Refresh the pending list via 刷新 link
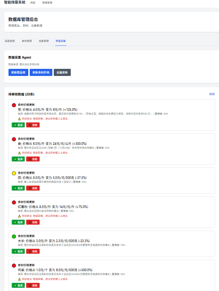 pos(212,94)
